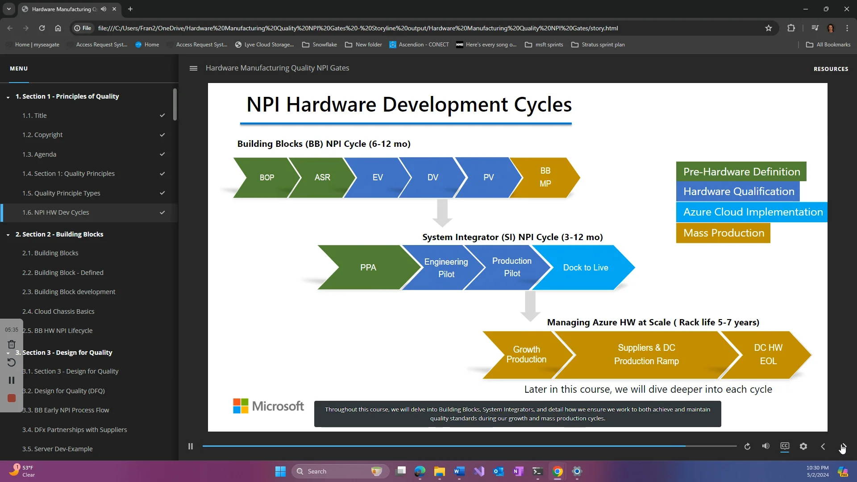
Task: Toggle closed captions off
Action: click(x=784, y=446)
